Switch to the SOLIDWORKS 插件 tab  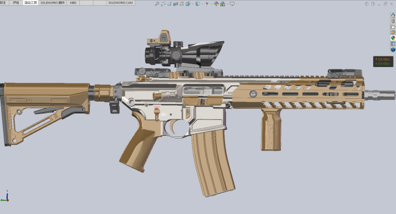pyautogui.click(x=52, y=3)
